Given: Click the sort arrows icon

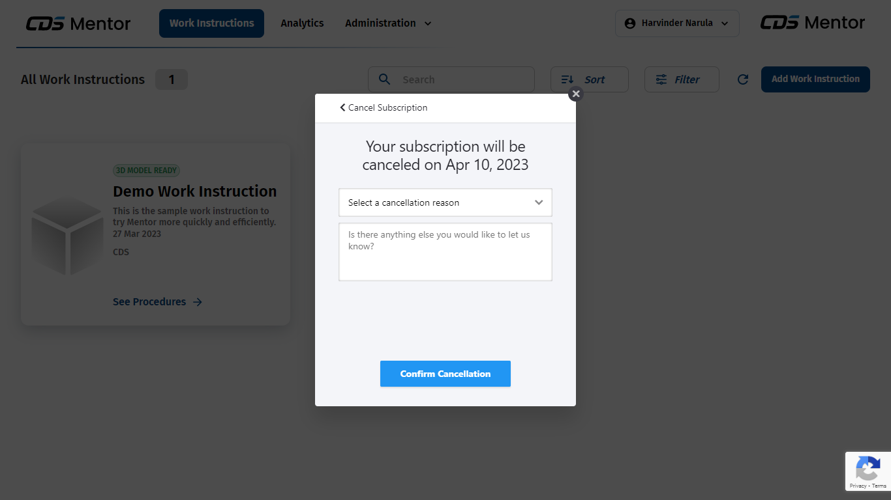Looking at the screenshot, I should [567, 79].
